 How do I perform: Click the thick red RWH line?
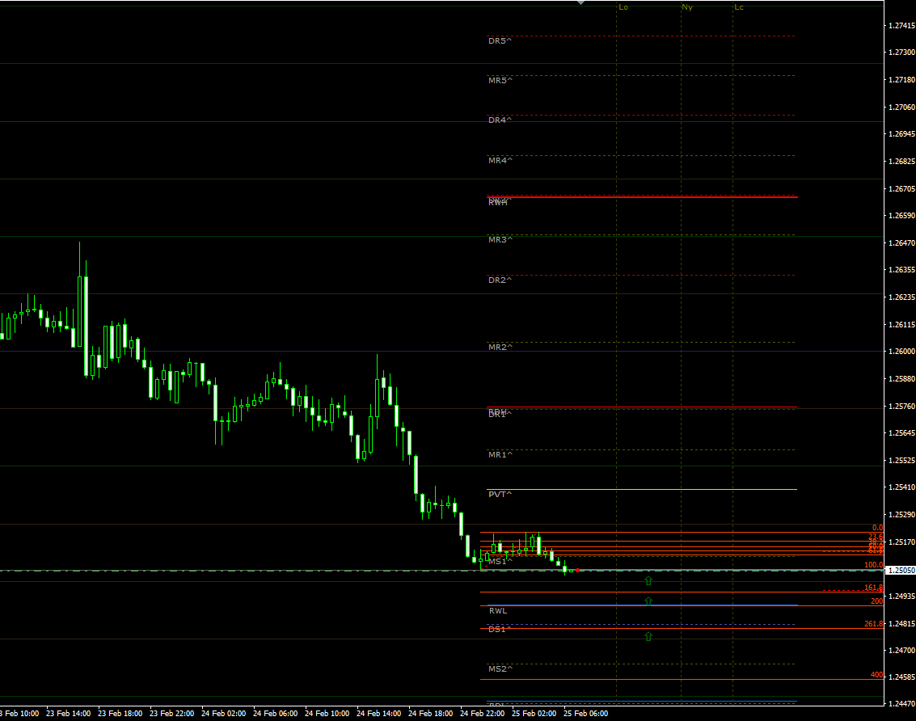point(647,196)
